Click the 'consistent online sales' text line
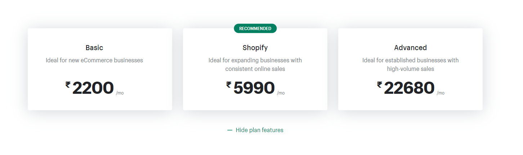Image resolution: width=523 pixels, height=155 pixels. pos(255,69)
